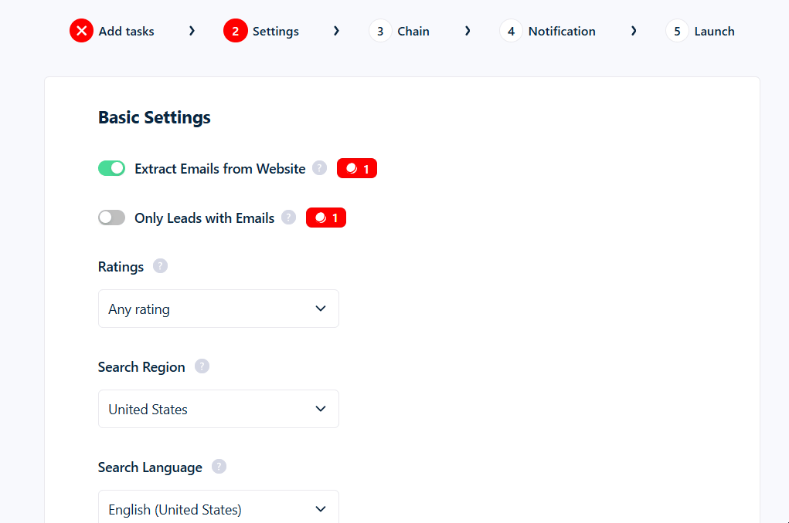Open the United States region dropdown

pos(219,409)
